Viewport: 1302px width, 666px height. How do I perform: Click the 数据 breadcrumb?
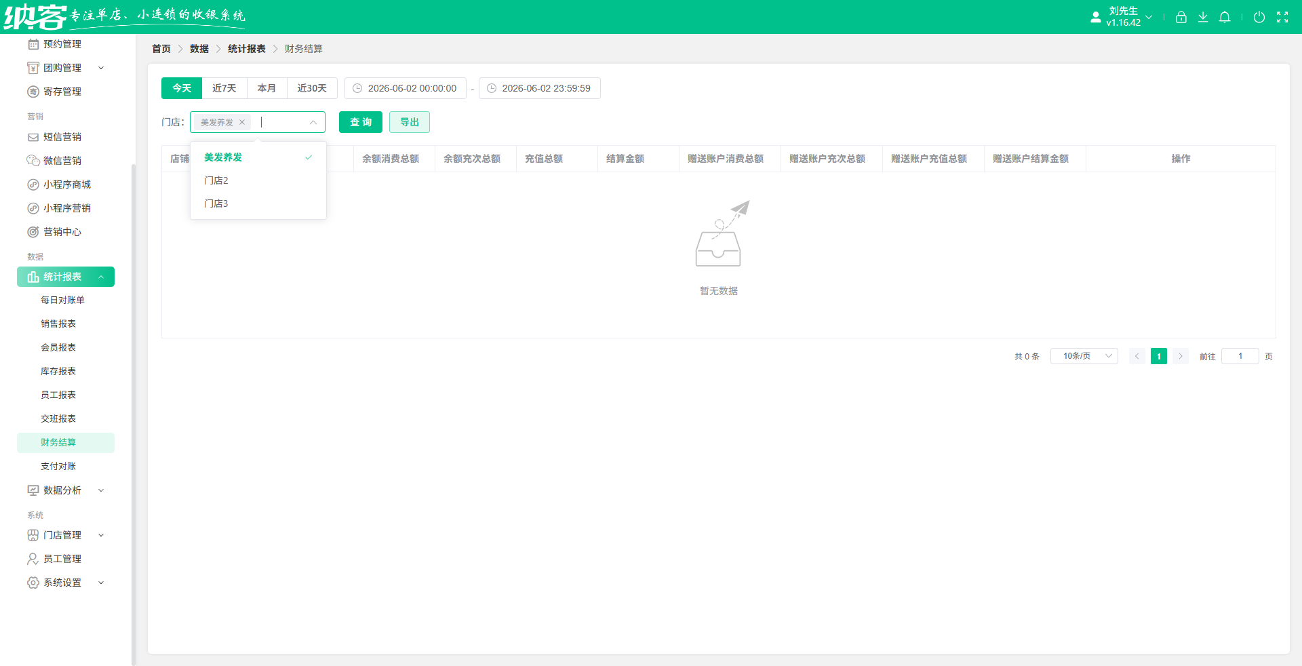pyautogui.click(x=199, y=49)
